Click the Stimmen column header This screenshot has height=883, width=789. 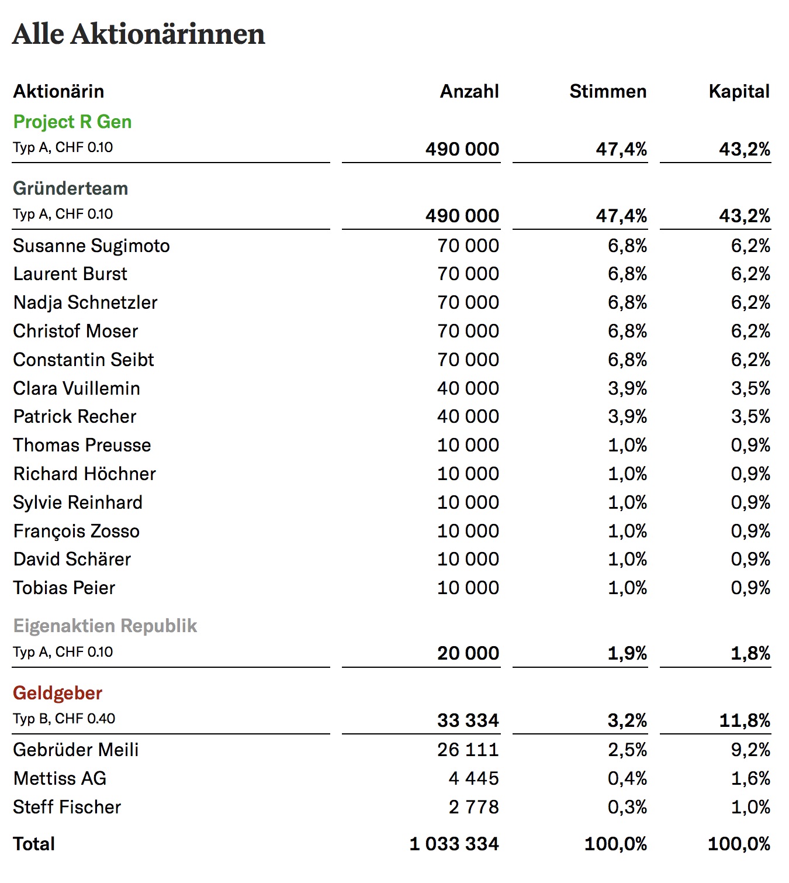click(x=608, y=91)
